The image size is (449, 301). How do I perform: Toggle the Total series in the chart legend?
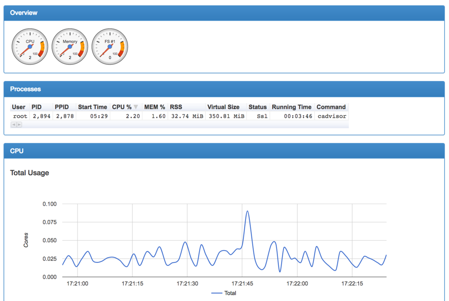point(224,293)
